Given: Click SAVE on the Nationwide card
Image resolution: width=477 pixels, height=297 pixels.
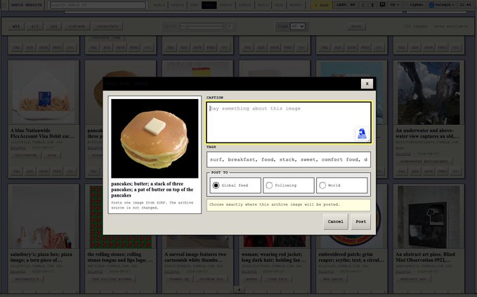Looking at the screenshot, I should [x=44, y=171].
